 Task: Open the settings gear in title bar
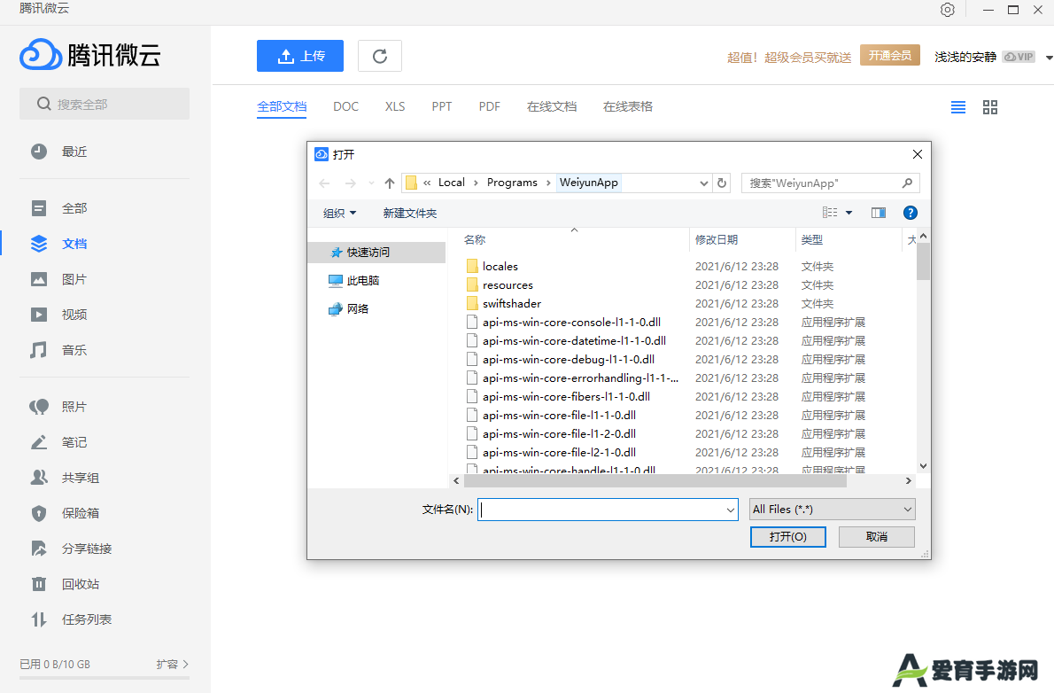[947, 10]
